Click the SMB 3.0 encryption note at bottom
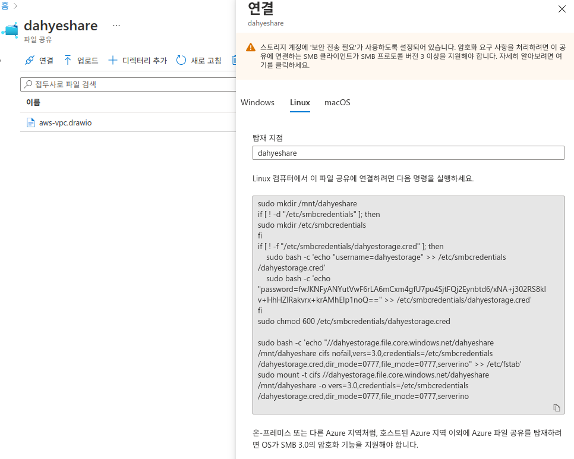The width and height of the screenshot is (574, 459). coord(407,439)
